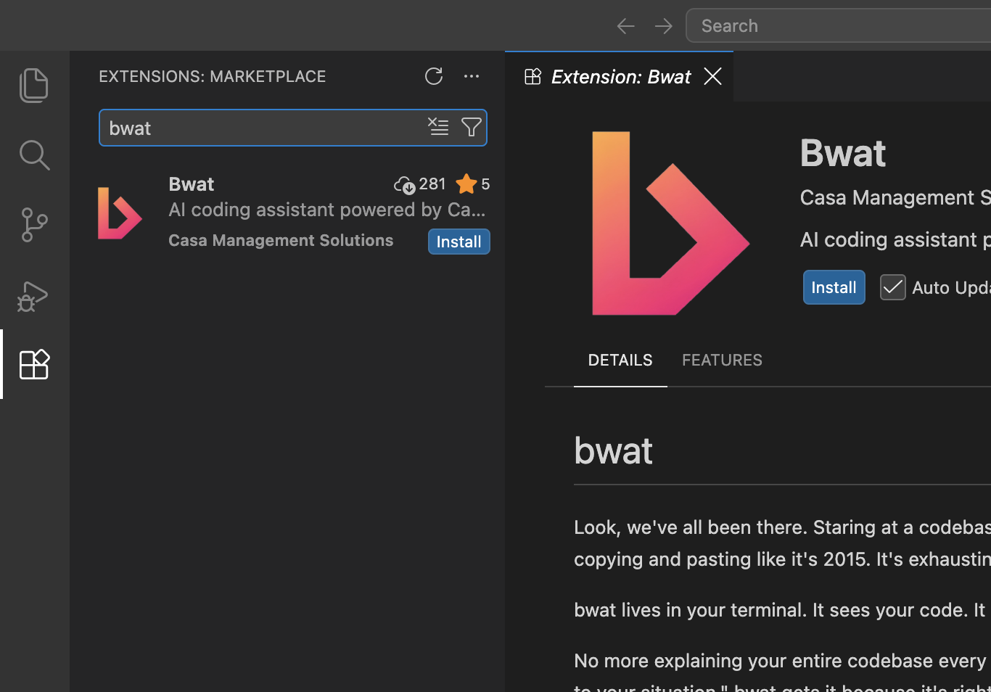Open Views and More Actions menu
Image resolution: width=991 pixels, height=692 pixels.
[472, 76]
